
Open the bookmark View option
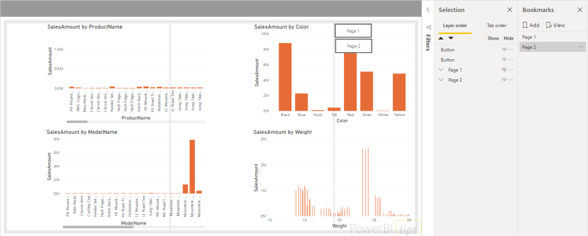coord(555,25)
